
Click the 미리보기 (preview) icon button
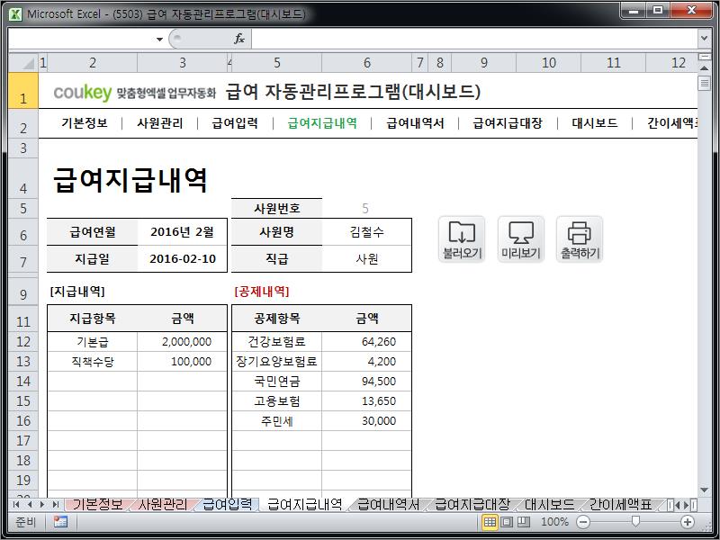pos(521,239)
